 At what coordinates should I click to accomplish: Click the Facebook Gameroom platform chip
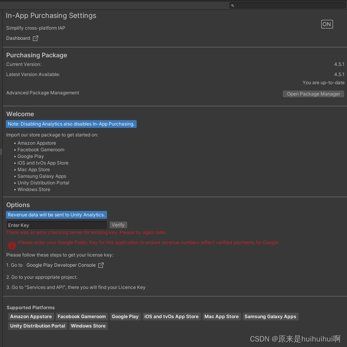81,316
